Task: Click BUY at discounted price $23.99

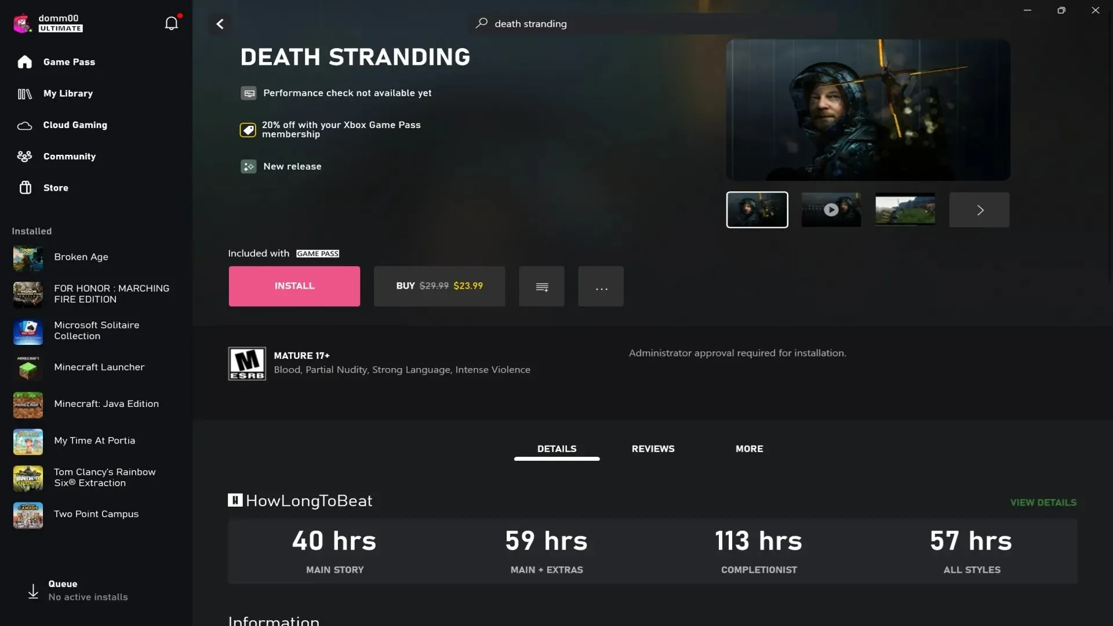Action: click(x=439, y=286)
